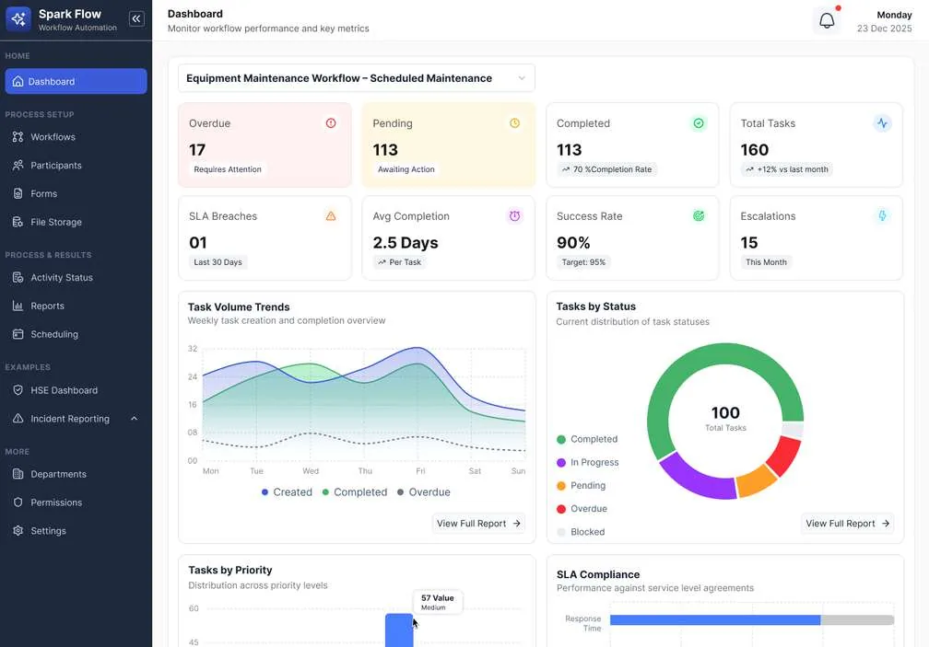Click the Permissions shield icon
This screenshot has height=647, width=929.
[x=18, y=503]
